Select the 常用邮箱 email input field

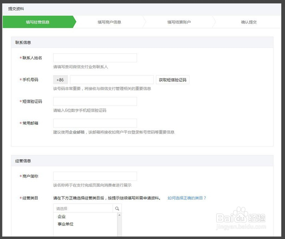point(95,123)
